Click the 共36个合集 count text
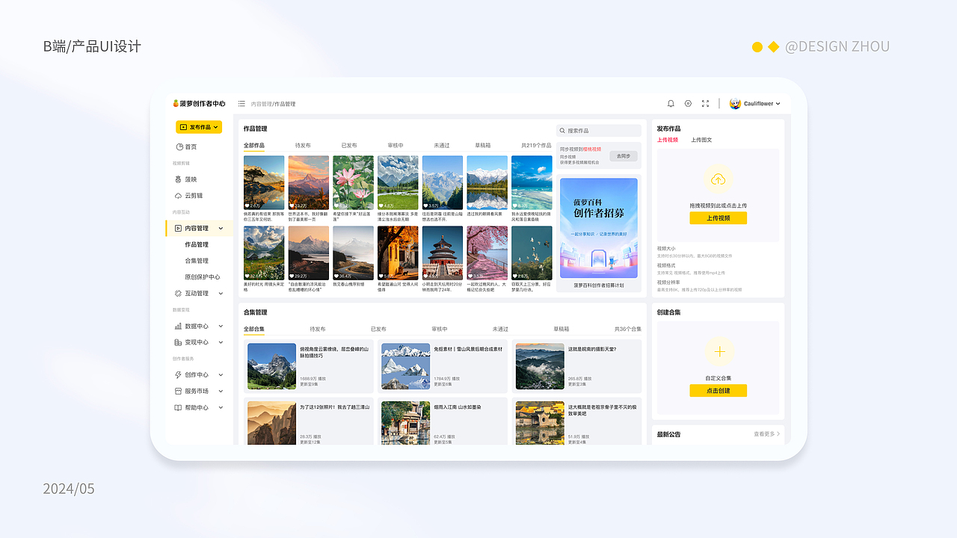This screenshot has width=957, height=538. coord(628,330)
